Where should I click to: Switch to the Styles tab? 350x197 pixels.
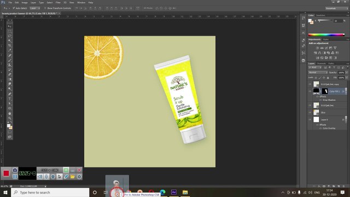[x=326, y=39]
